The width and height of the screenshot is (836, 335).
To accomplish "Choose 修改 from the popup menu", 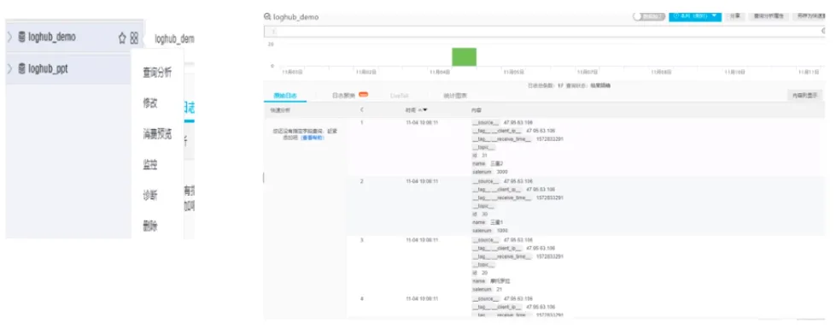I will 150,103.
